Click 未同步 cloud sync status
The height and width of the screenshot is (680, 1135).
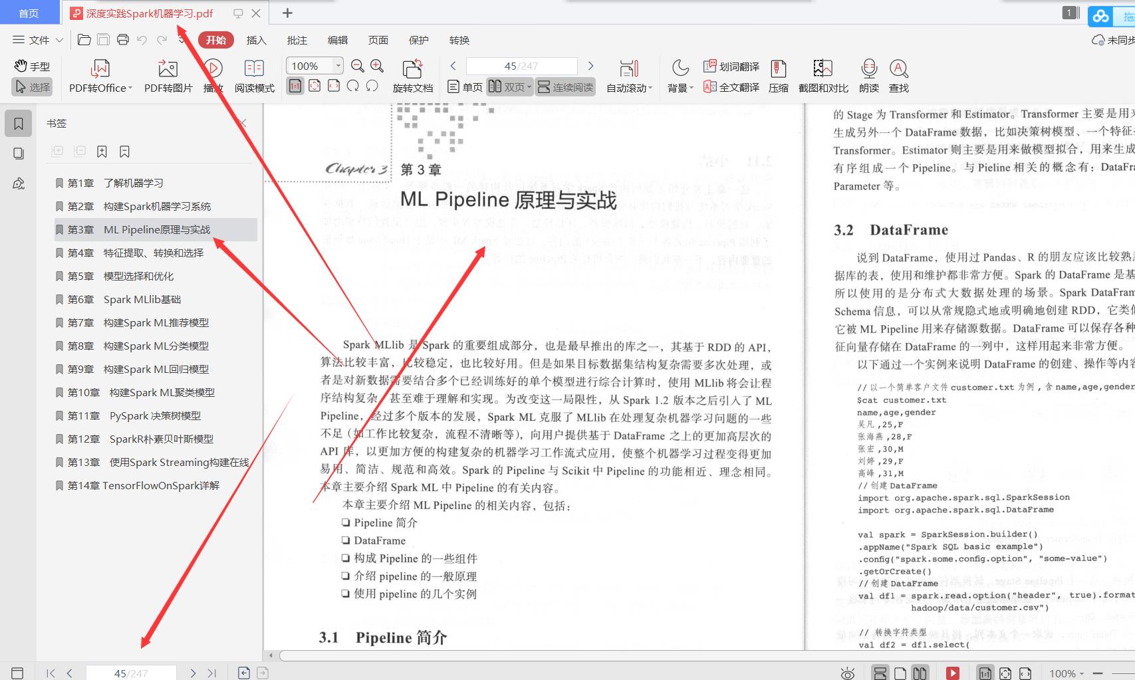tap(1113, 40)
